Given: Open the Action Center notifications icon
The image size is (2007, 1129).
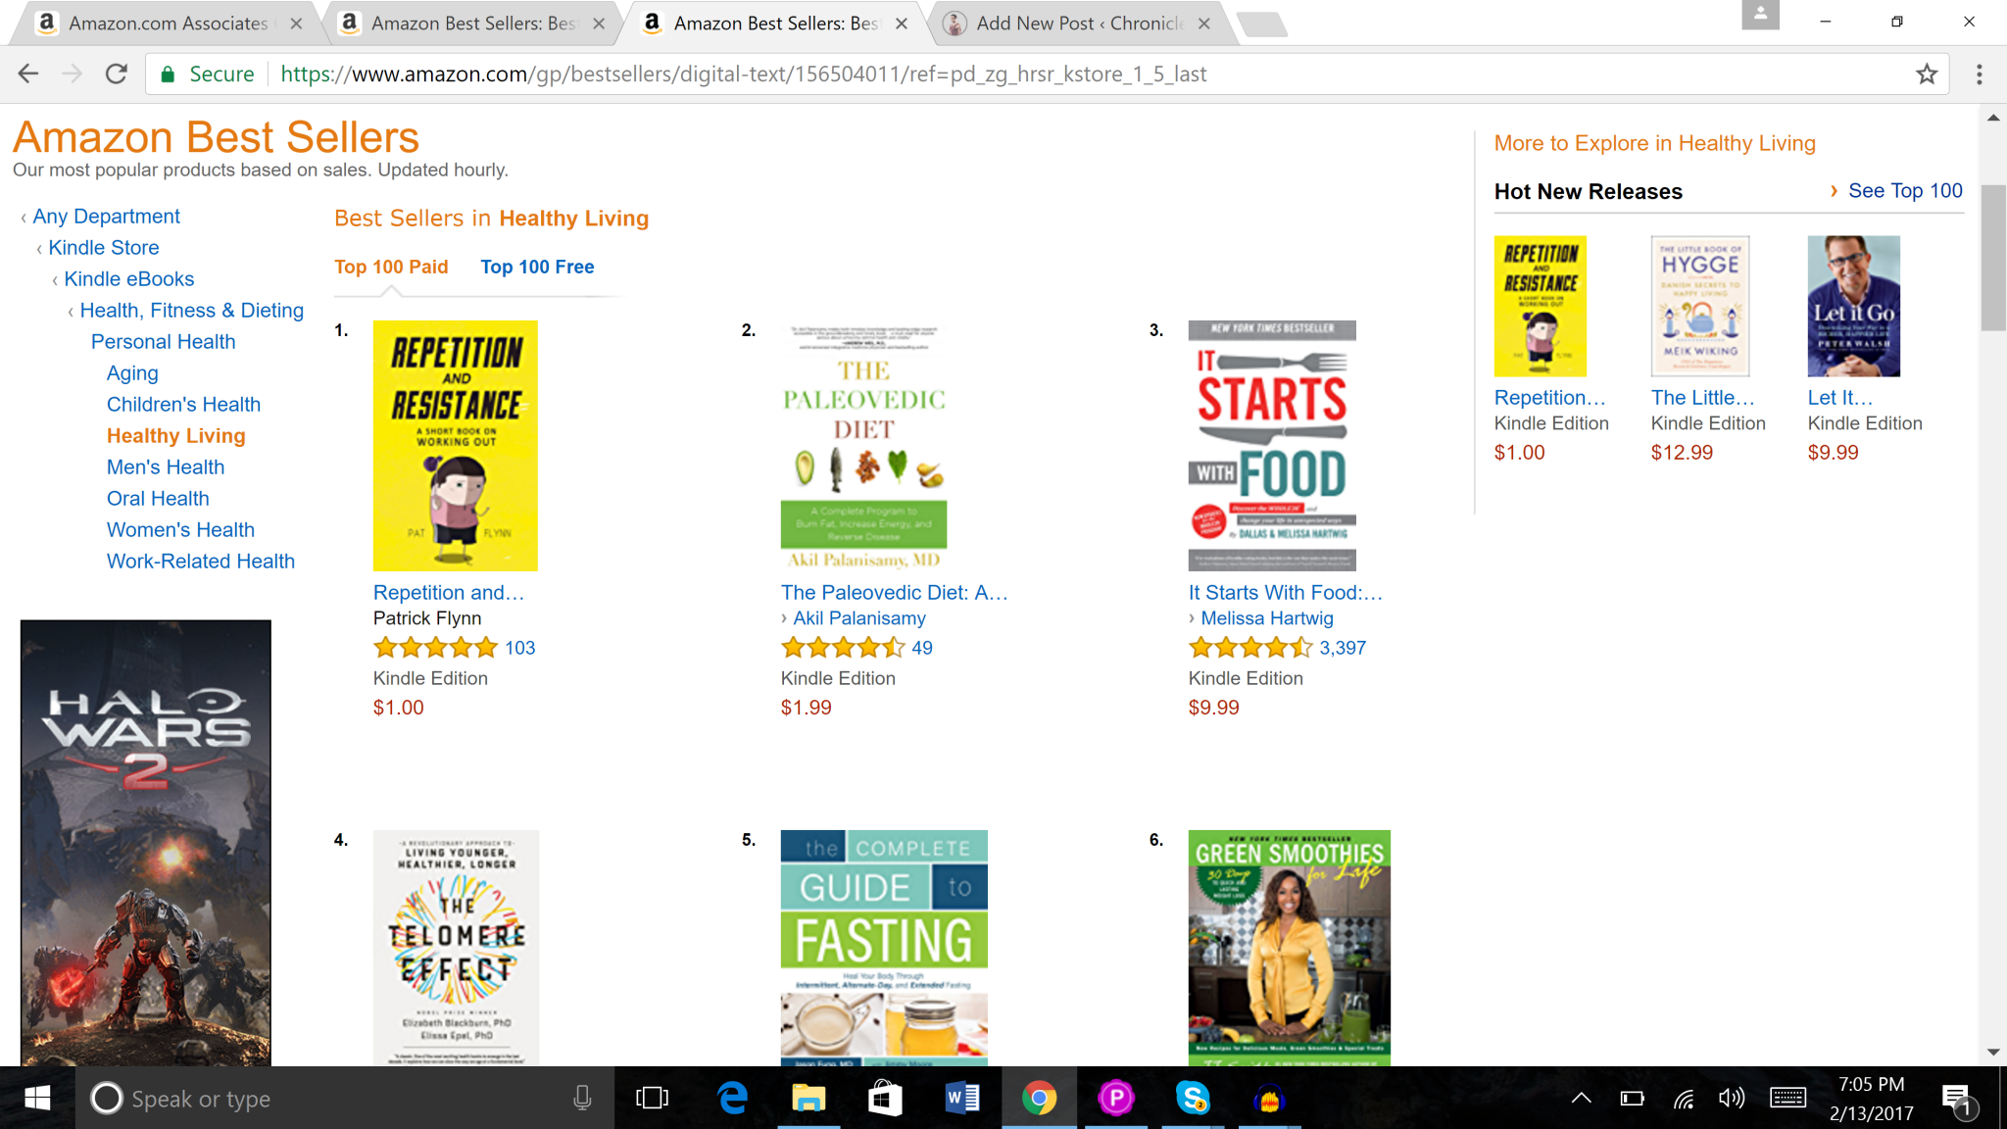Looking at the screenshot, I should tap(1957, 1100).
